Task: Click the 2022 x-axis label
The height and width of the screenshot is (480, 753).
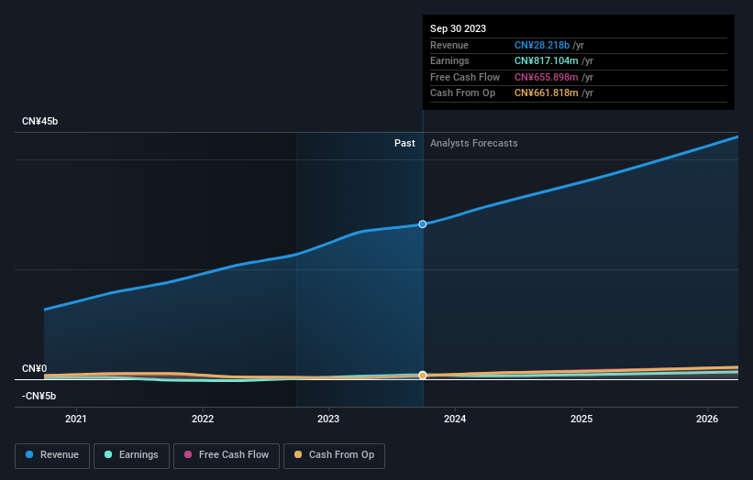Action: [203, 419]
